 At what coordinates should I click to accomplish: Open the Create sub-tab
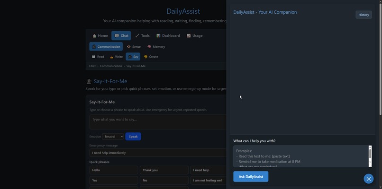(151, 57)
